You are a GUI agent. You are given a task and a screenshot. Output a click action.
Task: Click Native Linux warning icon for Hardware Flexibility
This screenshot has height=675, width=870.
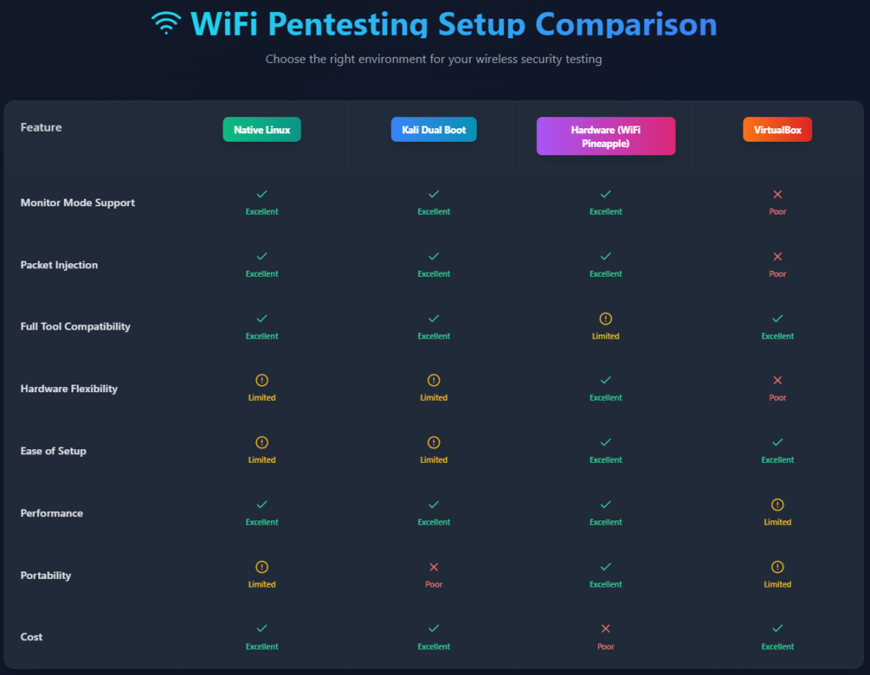point(262,380)
